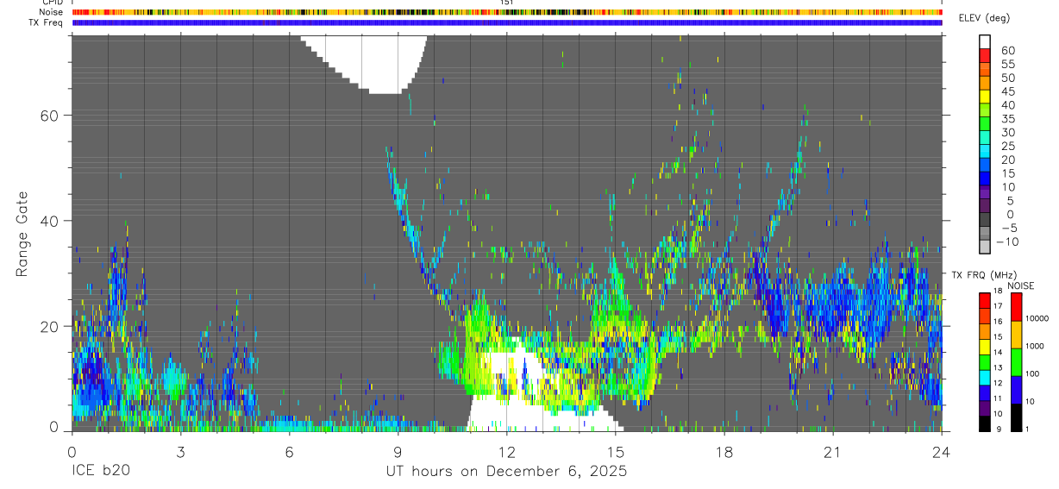The image size is (1059, 489).
Task: Click the '9' tick on the UT hours axis
Action: coord(398,453)
